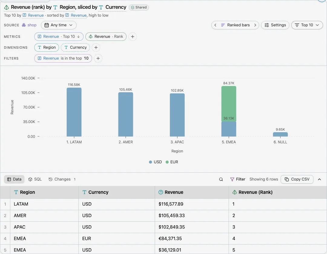327x254 pixels.
Task: Open the Any time date range dropdown
Action: coord(59,25)
